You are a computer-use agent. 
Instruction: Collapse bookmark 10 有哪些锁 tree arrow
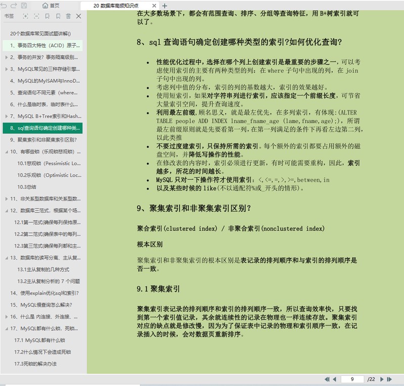tap(7, 152)
